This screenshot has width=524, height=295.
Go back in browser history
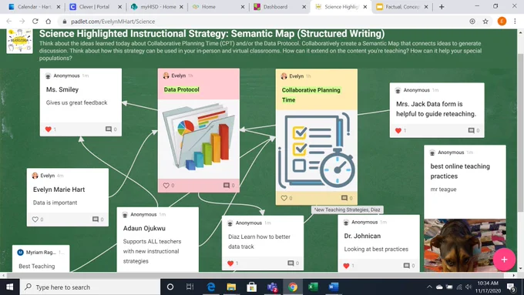pos(9,22)
